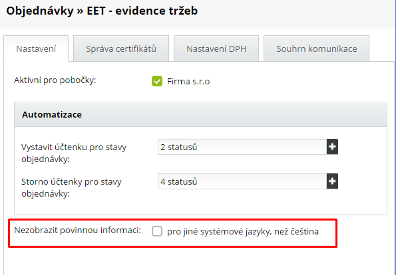Screen dimensions: 396x275
Task: Click the plus icon beside 2 statusů
Action: coord(332,147)
